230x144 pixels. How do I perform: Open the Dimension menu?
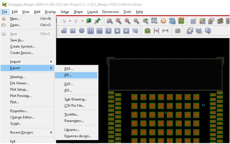tap(110, 12)
